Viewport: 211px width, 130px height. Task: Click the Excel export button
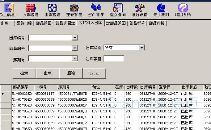pos(94,73)
